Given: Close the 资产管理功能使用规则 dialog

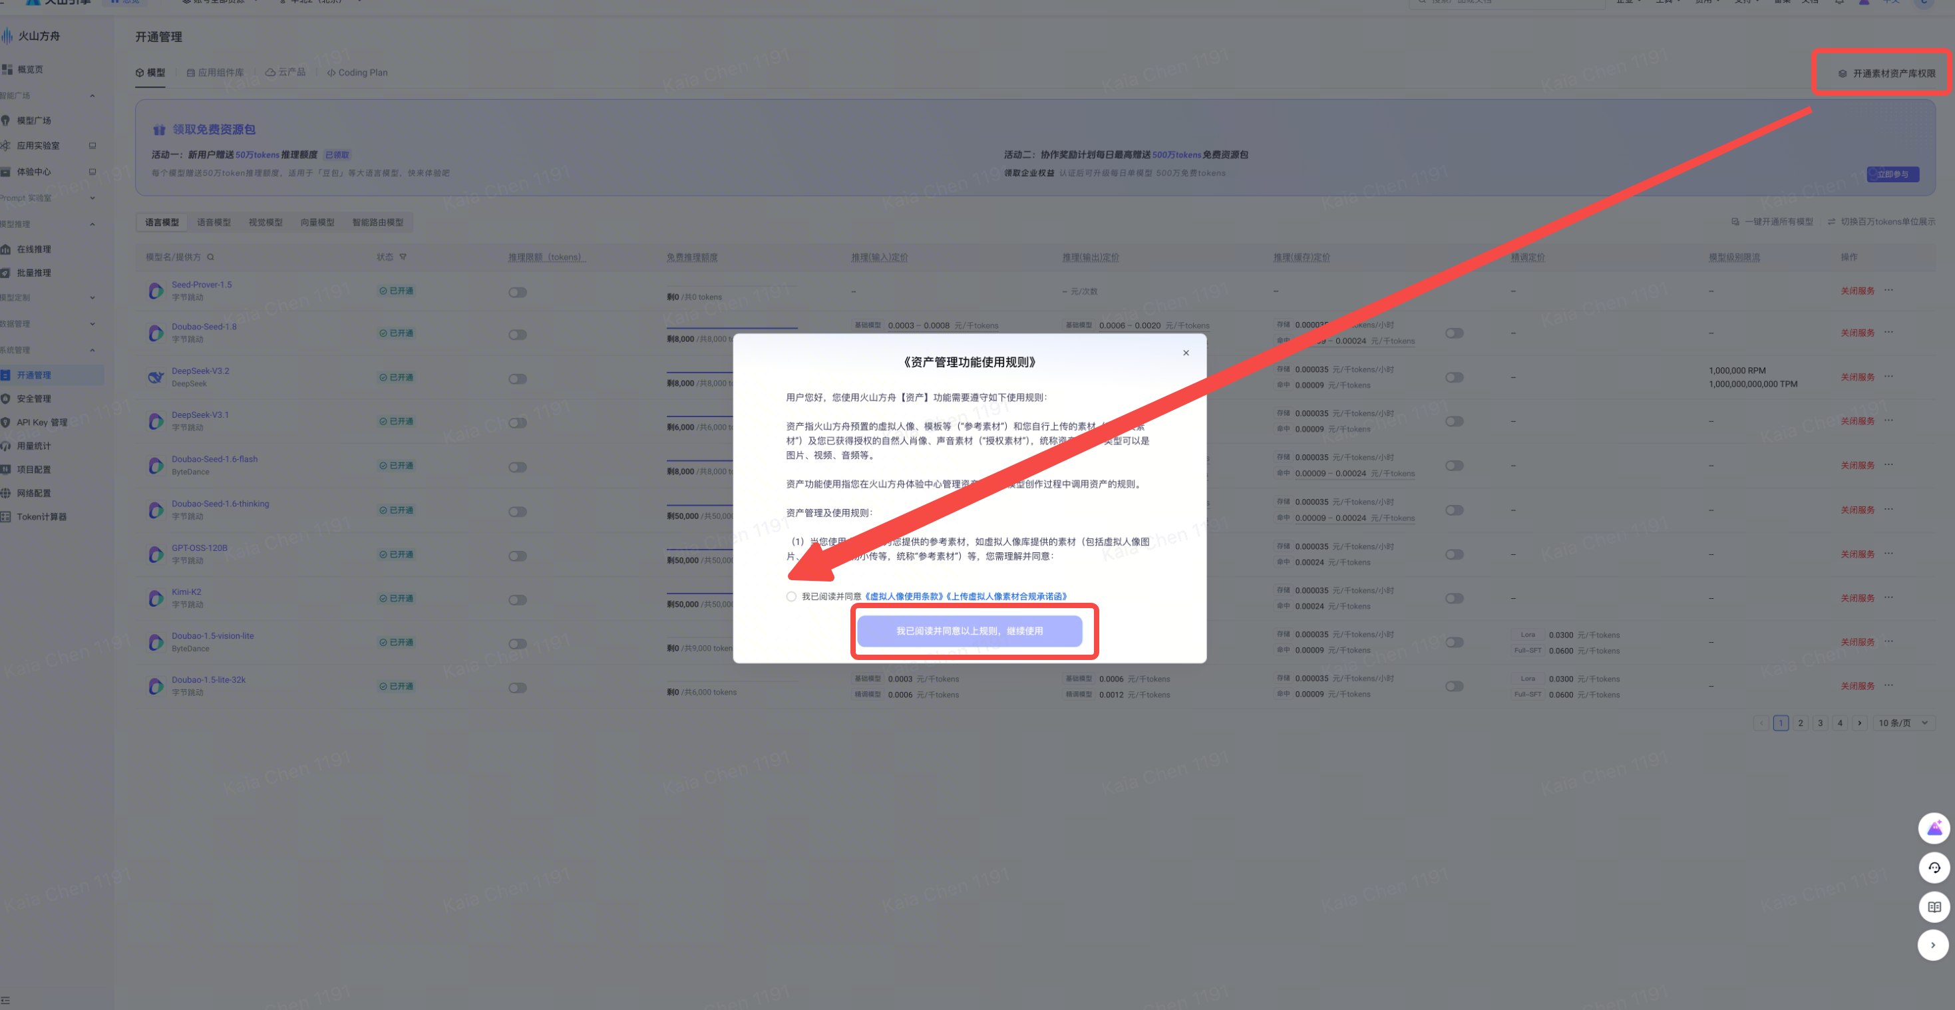Looking at the screenshot, I should coord(1186,353).
